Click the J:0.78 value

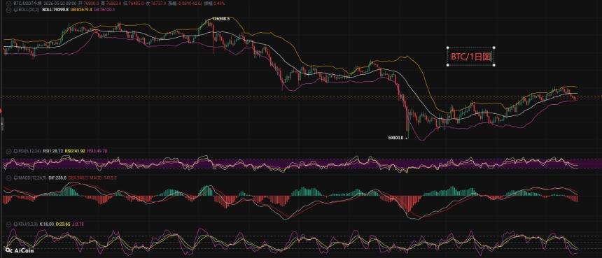click(78, 224)
